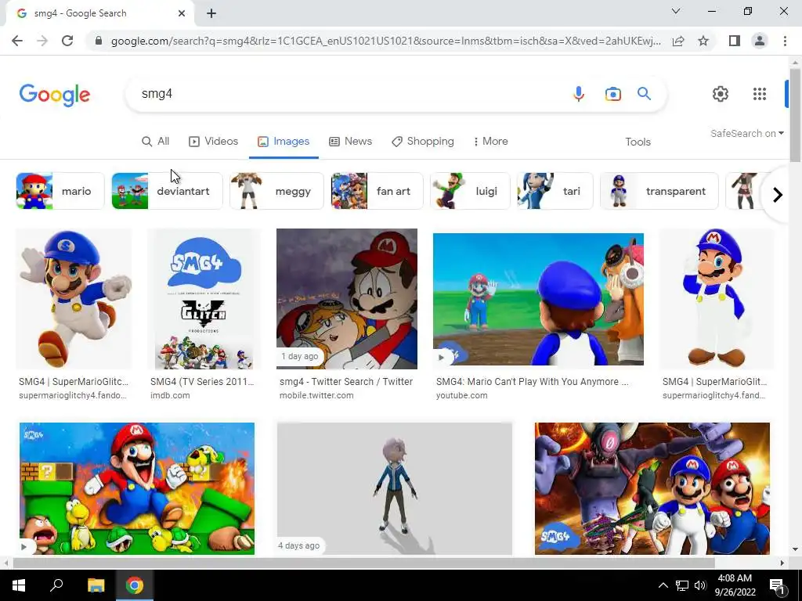This screenshot has width=802, height=601.
Task: Open Windows taskbar search
Action: click(x=56, y=585)
